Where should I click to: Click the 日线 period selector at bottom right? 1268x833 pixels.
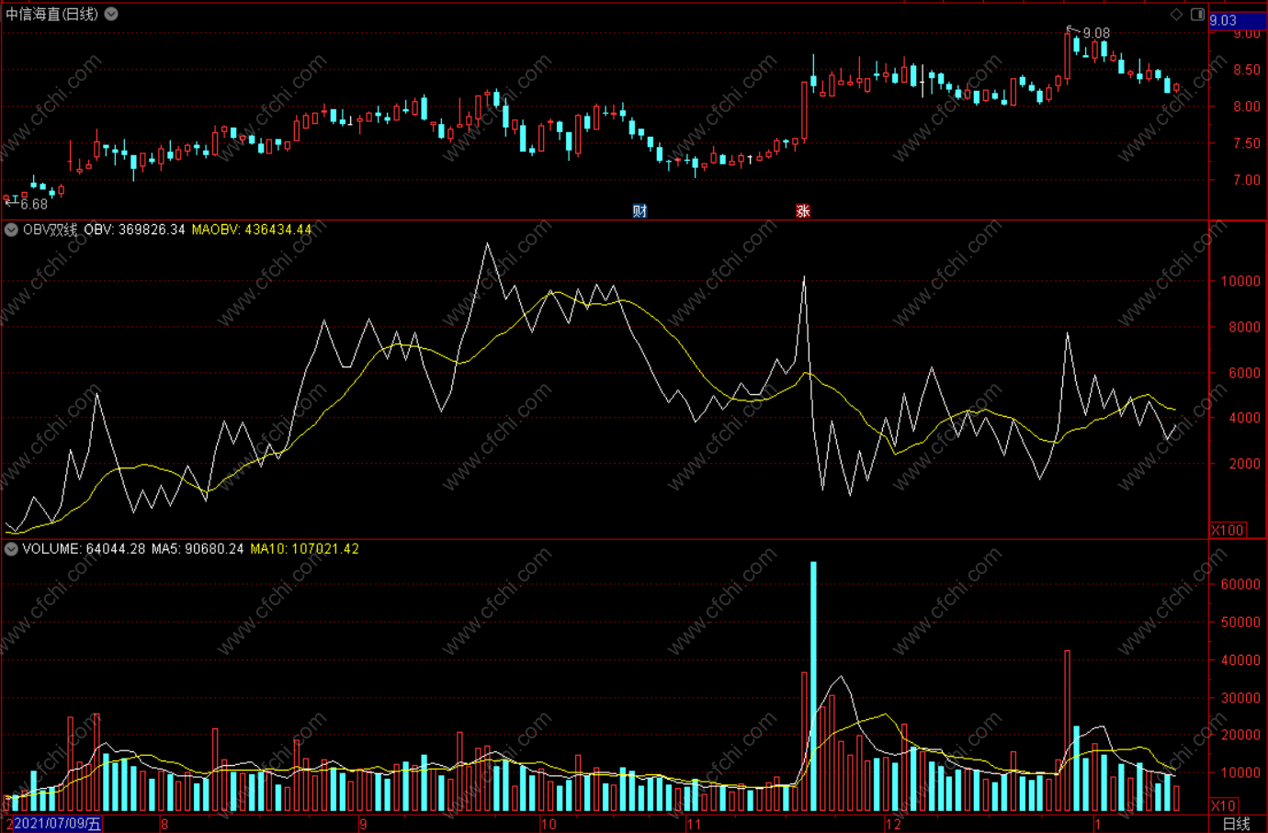coord(1237,824)
